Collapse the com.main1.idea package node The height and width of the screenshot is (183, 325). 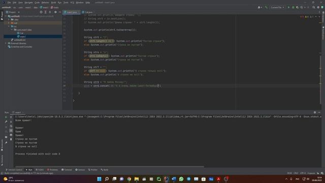click(x=12, y=29)
